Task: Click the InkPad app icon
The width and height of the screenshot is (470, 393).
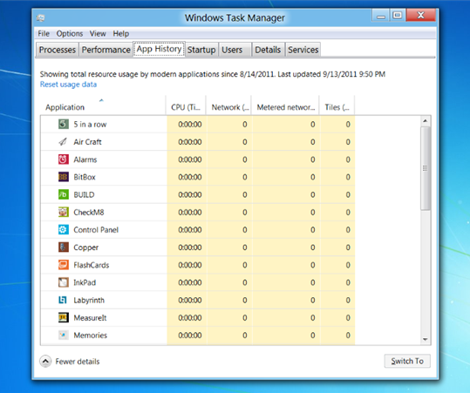Action: click(64, 282)
